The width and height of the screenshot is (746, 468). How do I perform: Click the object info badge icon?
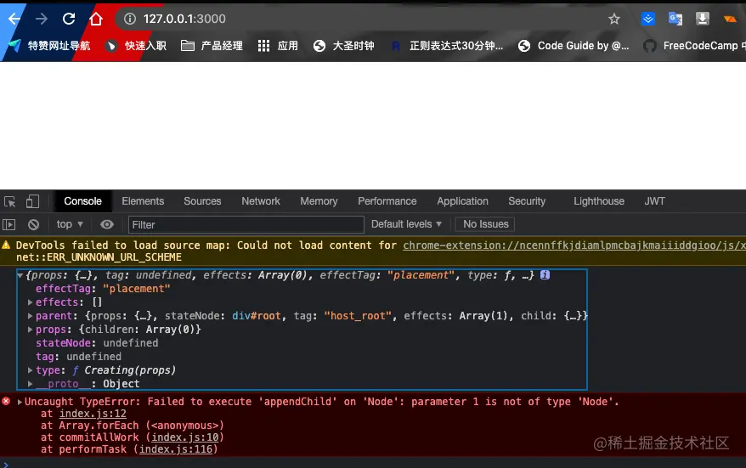pyautogui.click(x=545, y=275)
